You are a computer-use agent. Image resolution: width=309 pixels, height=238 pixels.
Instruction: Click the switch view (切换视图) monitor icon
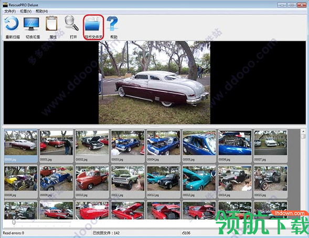[31, 24]
